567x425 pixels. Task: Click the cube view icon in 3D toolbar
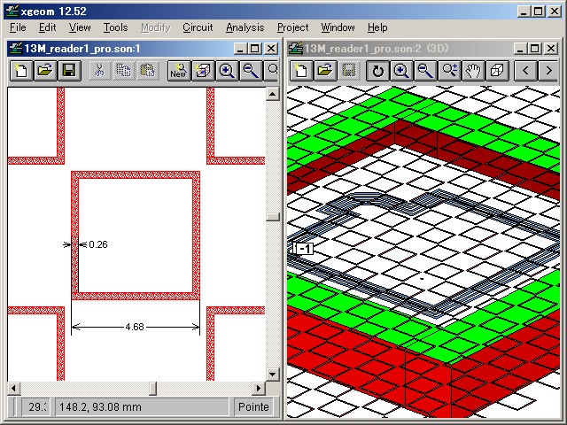click(497, 70)
